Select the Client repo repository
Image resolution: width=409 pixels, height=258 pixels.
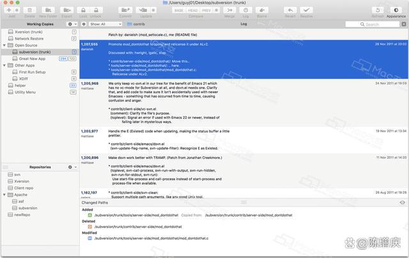pyautogui.click(x=24, y=188)
